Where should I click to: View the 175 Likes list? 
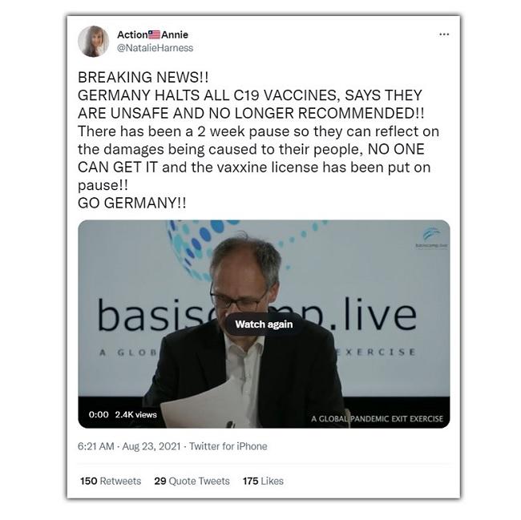pos(263,481)
